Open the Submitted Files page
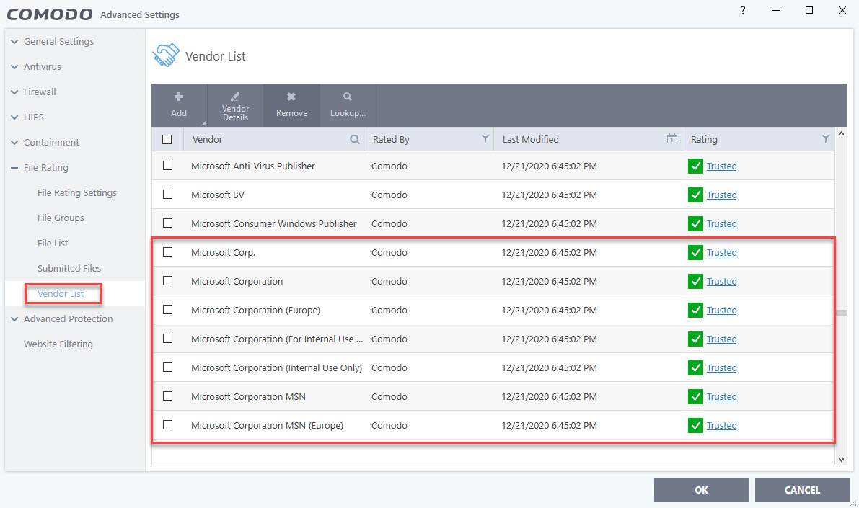This screenshot has width=859, height=508. pos(69,268)
